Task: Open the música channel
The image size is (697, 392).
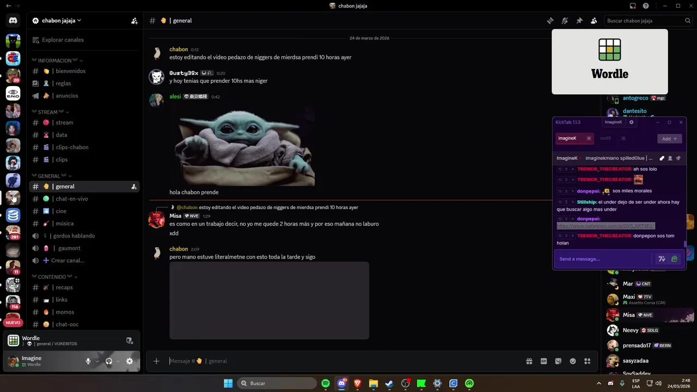Action: [x=84, y=223]
